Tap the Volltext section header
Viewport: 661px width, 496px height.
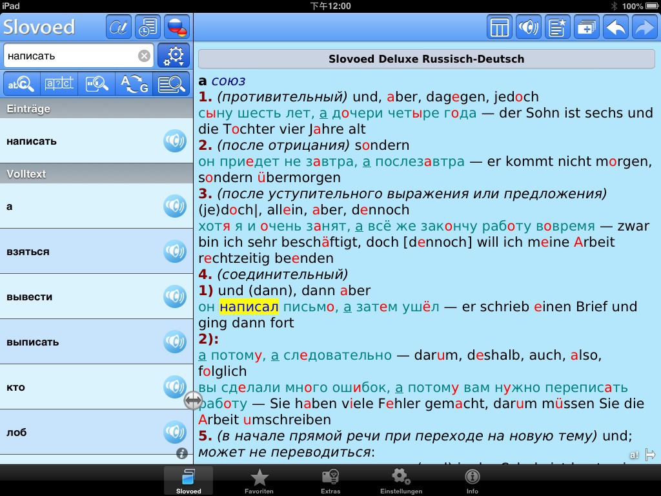97,173
